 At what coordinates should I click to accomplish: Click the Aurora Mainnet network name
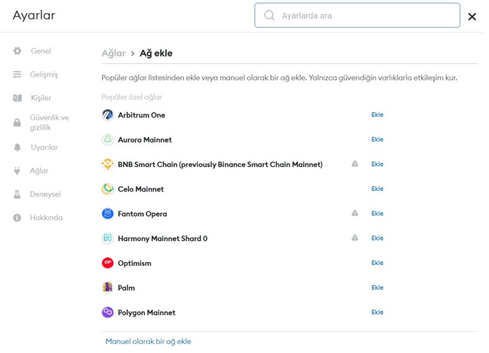point(144,140)
